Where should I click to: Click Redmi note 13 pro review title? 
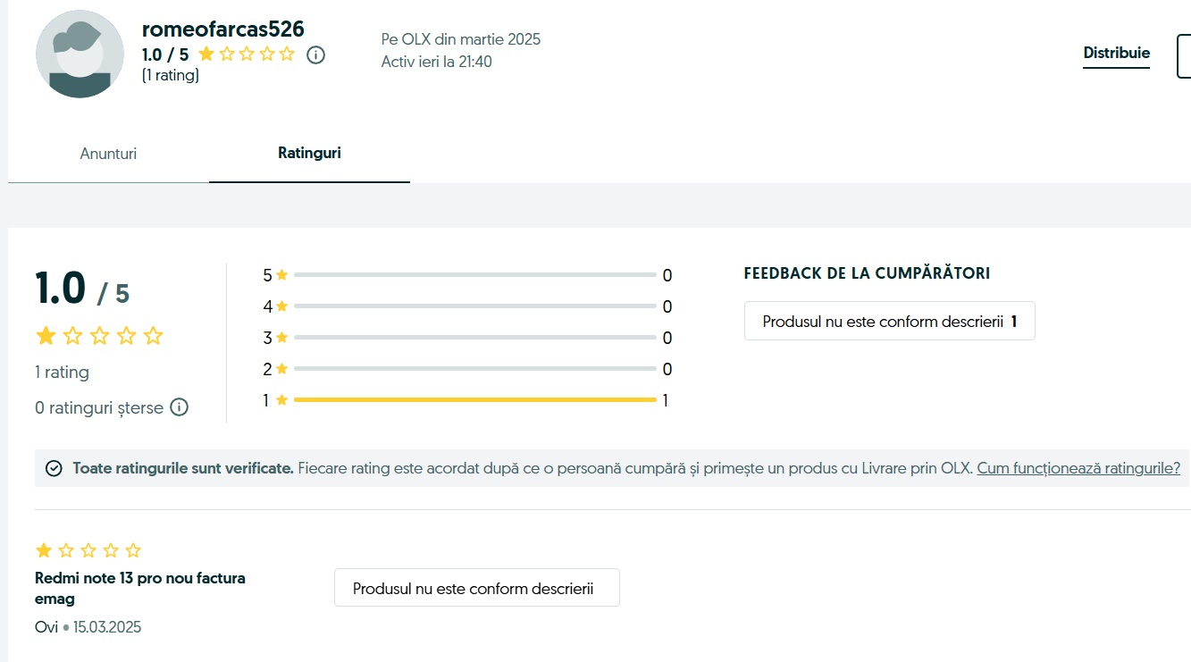tap(139, 588)
